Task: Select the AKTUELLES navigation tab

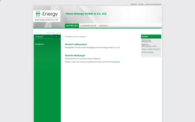Action: [x=72, y=26]
